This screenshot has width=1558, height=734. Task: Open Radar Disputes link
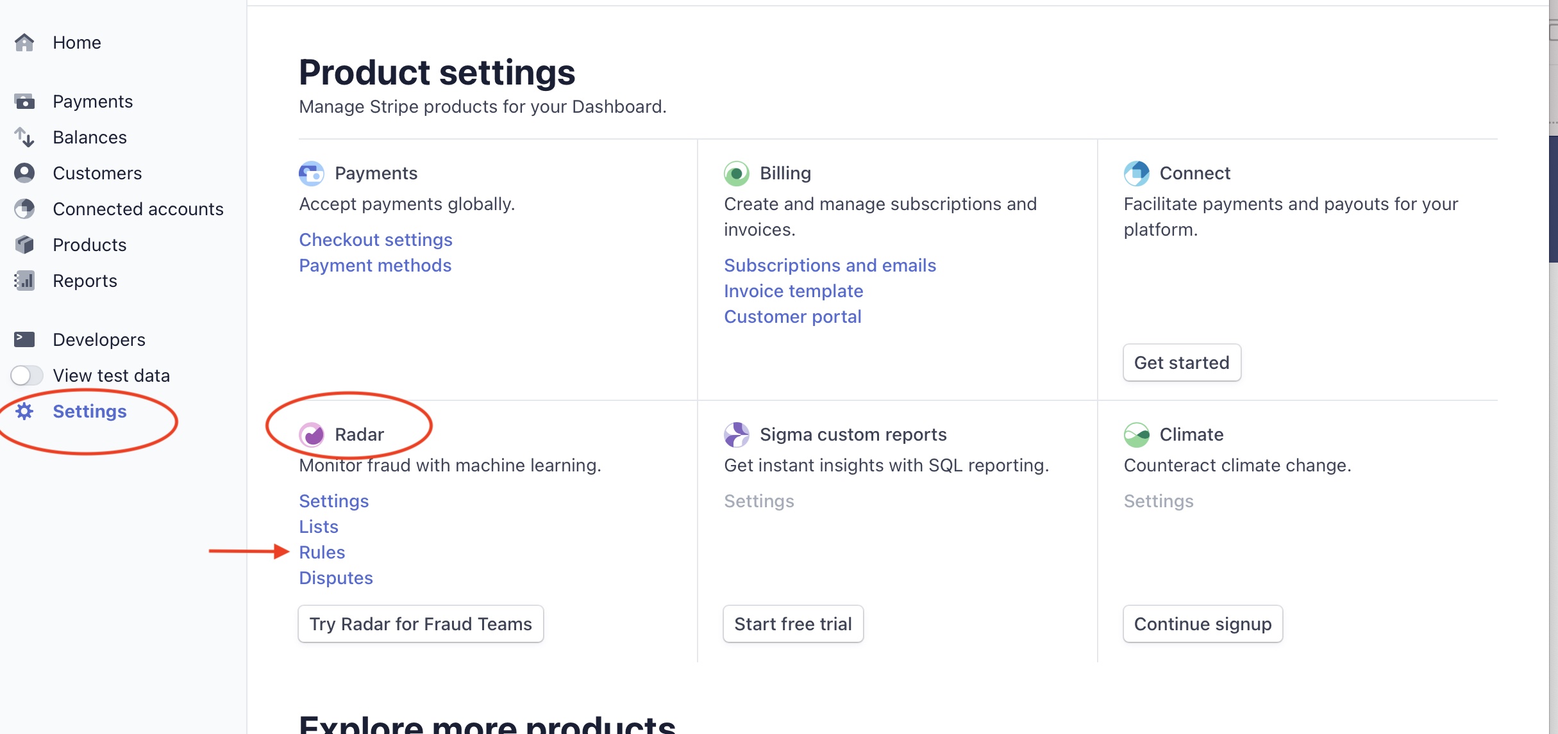pos(336,578)
